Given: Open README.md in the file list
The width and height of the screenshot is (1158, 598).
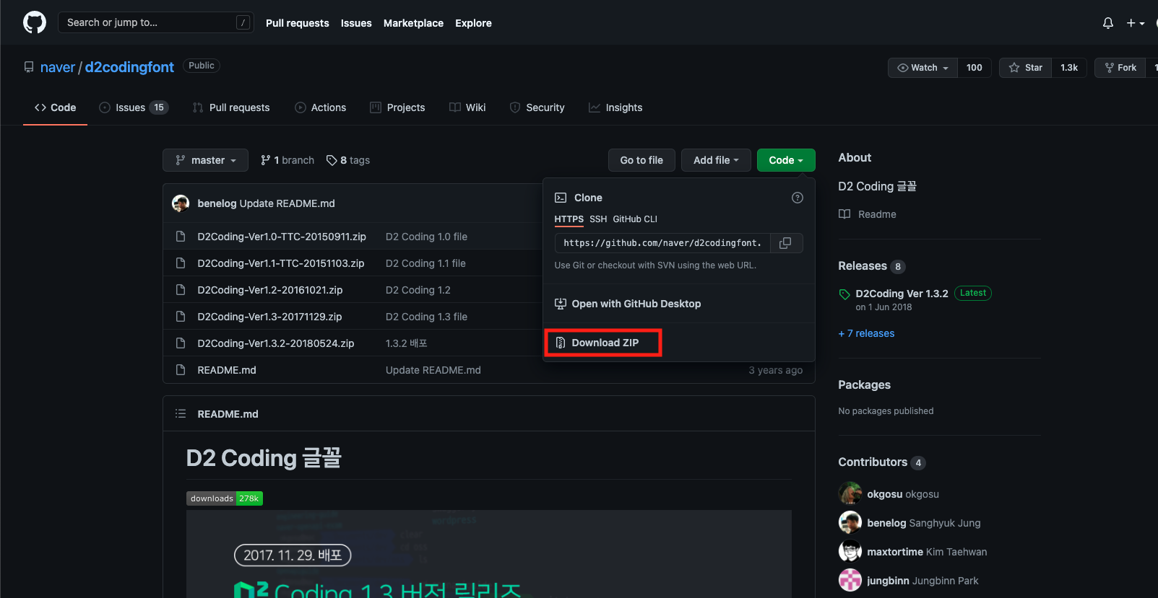Looking at the screenshot, I should 227,370.
